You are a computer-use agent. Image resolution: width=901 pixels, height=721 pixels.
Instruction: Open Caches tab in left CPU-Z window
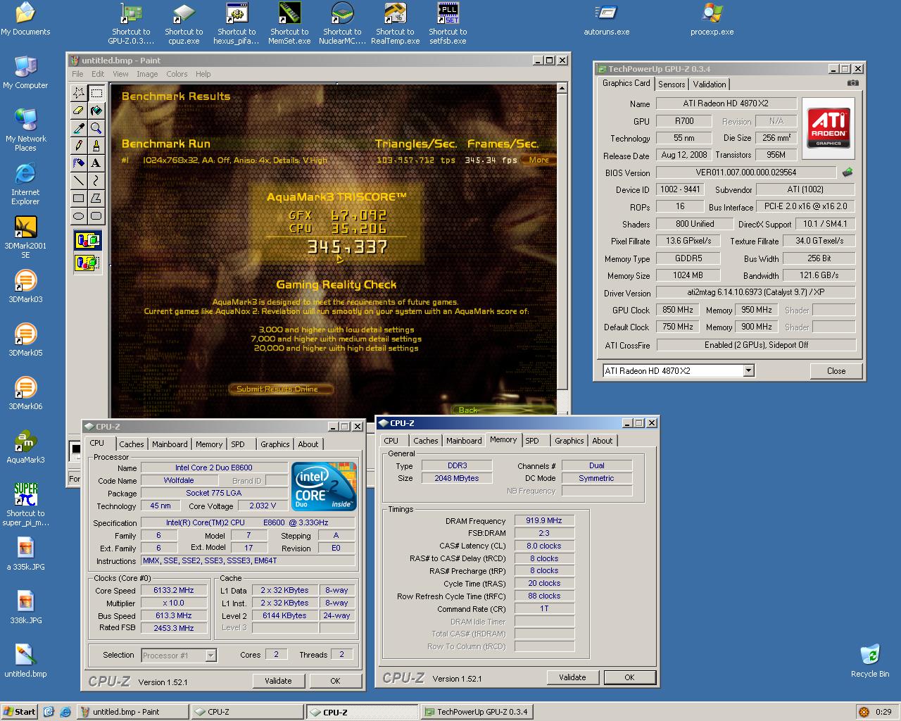point(131,444)
